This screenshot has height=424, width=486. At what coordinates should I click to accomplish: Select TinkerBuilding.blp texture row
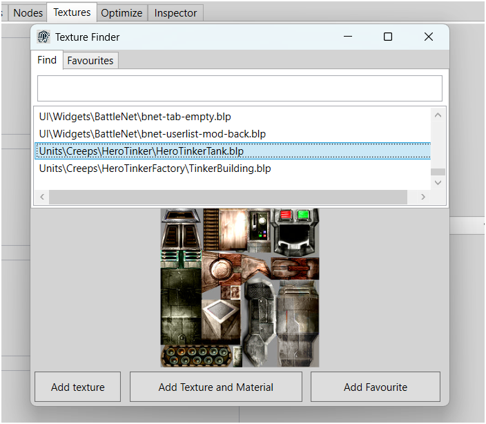click(233, 168)
